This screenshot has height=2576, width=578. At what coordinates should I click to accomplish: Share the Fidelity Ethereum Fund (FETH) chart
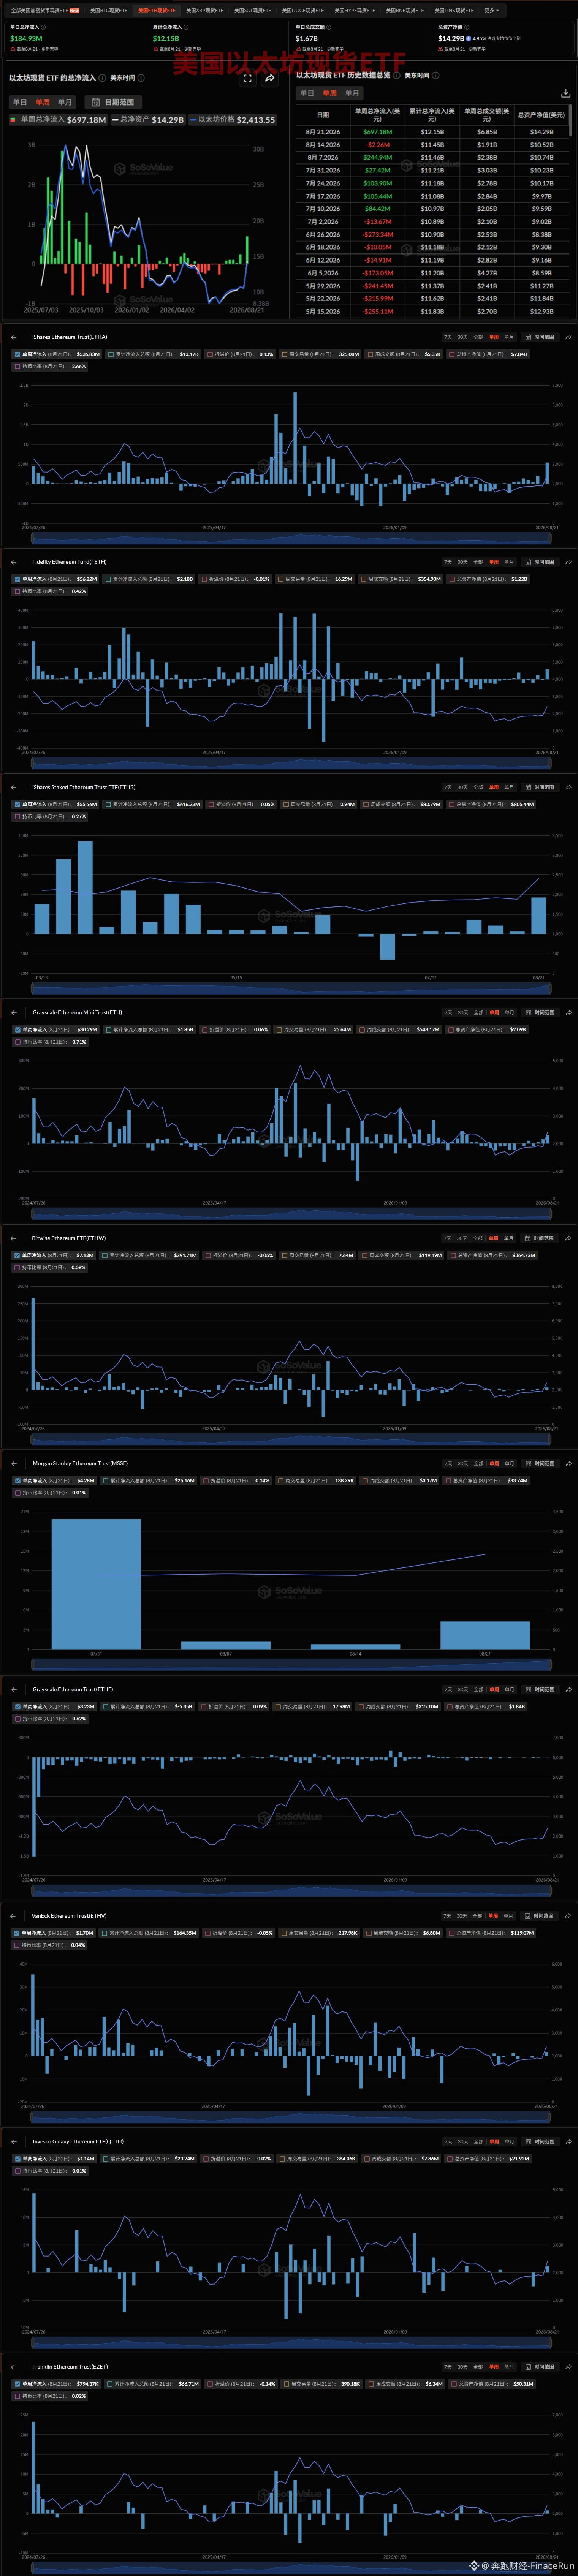(x=569, y=562)
